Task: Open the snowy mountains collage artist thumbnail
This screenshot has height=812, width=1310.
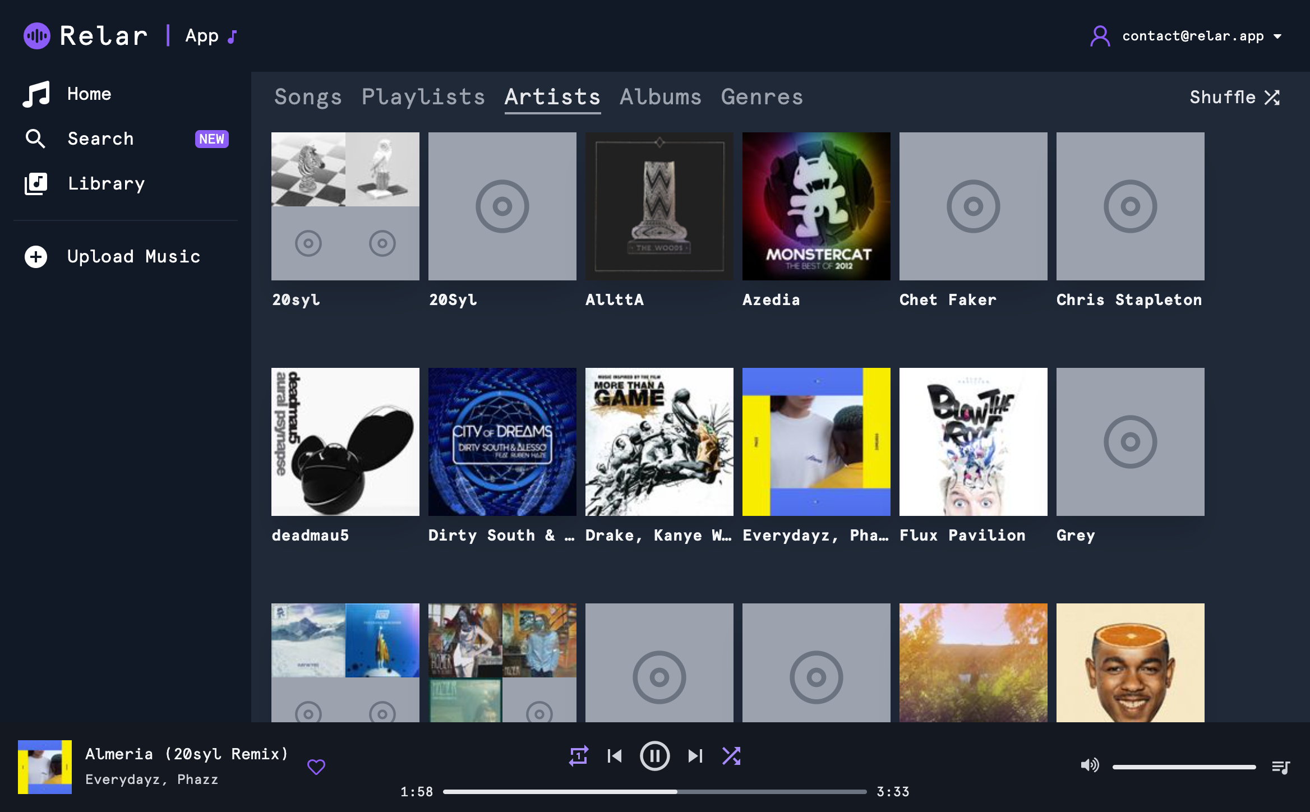Action: point(345,663)
